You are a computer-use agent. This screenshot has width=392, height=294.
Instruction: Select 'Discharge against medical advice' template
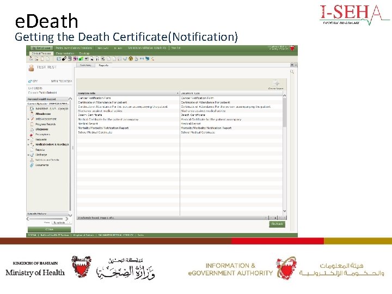click(128, 111)
